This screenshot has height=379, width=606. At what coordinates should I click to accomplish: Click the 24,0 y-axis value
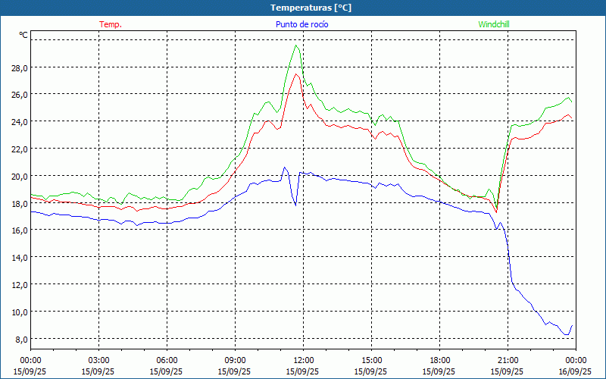(19, 121)
